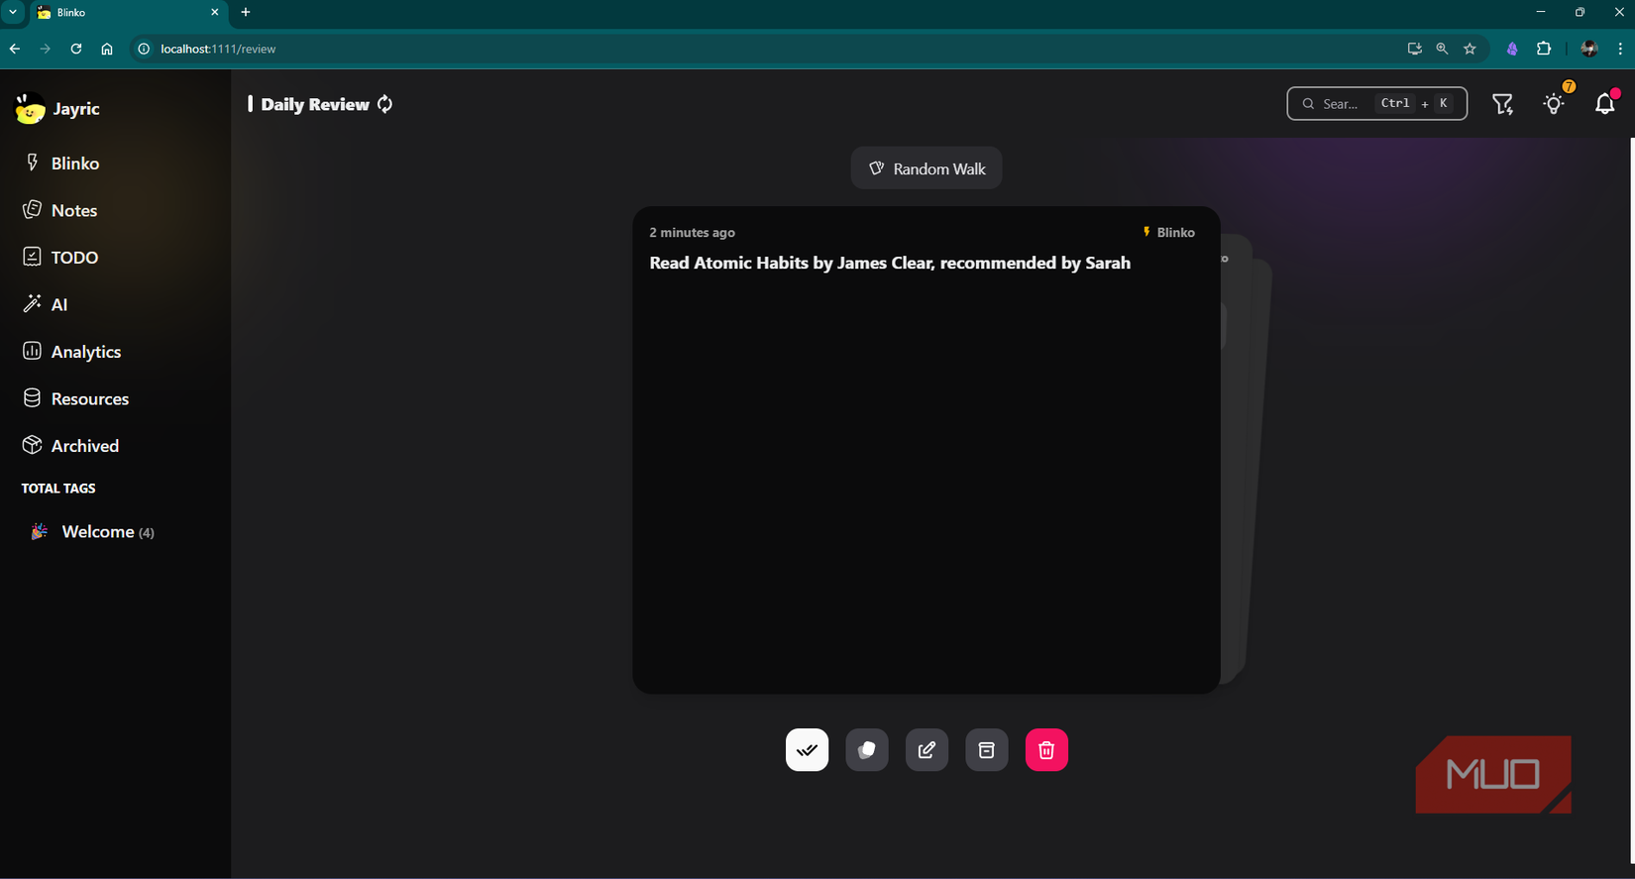View Archived notes
Viewport: 1635px width, 879px height.
coord(84,446)
